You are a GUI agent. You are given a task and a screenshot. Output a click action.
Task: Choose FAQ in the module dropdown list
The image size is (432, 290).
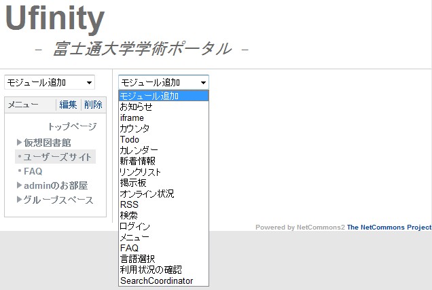[x=164, y=248]
